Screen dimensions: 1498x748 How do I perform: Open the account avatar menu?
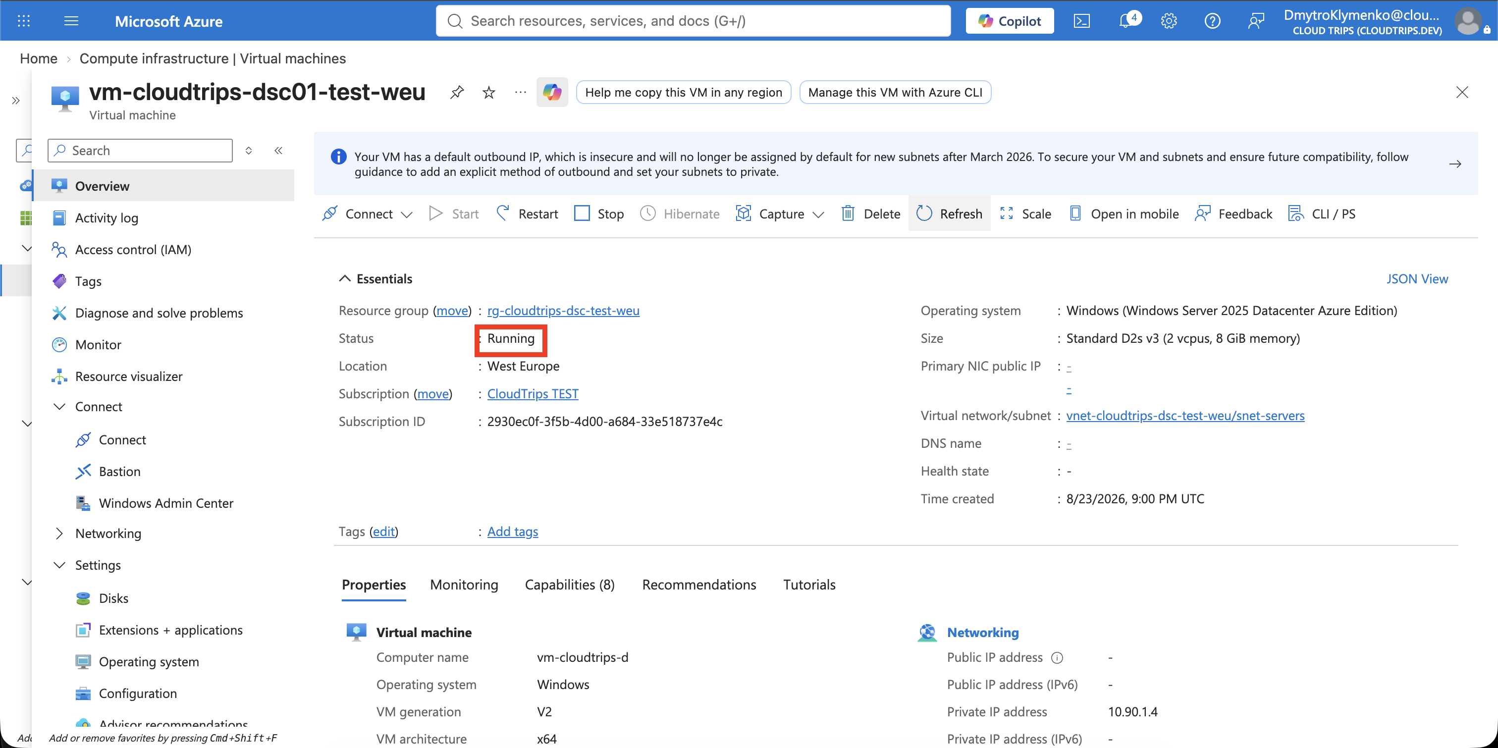point(1468,21)
